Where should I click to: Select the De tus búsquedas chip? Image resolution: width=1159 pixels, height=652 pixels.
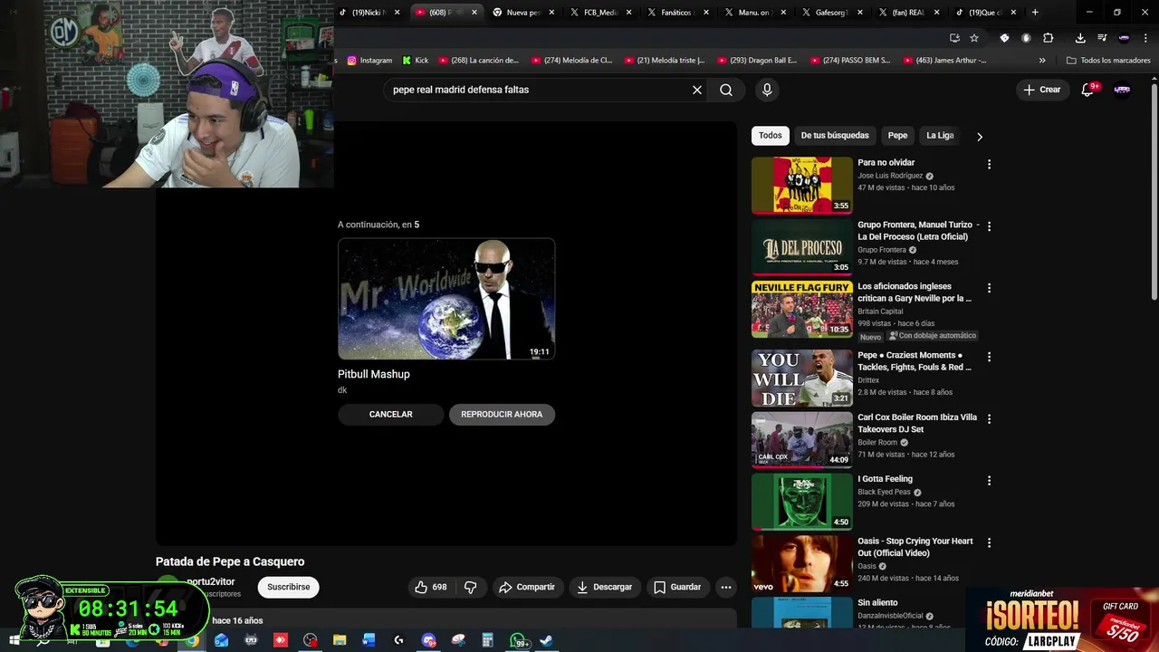pyautogui.click(x=835, y=136)
